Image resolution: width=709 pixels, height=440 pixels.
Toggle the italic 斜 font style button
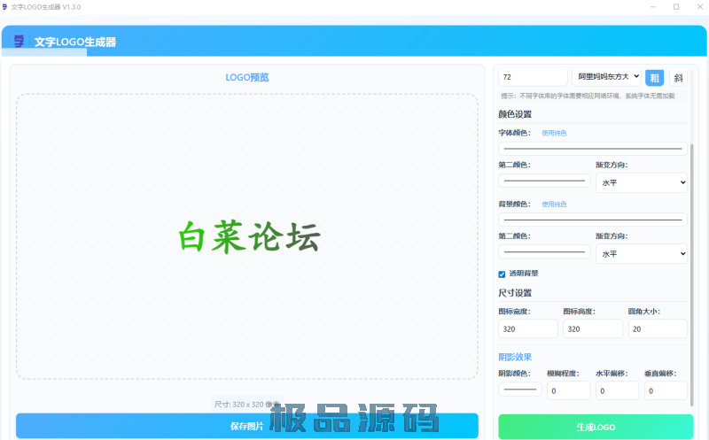(x=678, y=78)
